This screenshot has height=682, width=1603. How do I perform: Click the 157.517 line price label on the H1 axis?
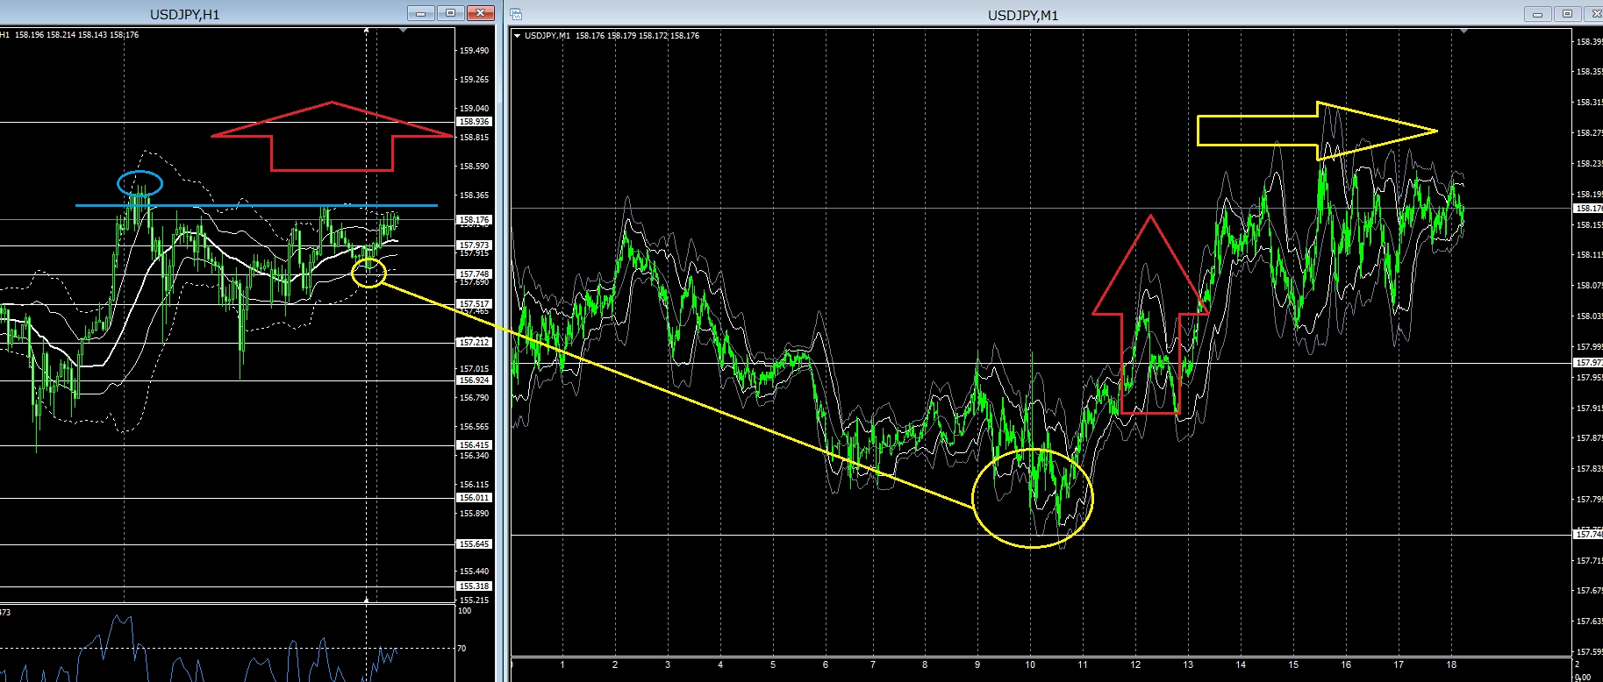point(474,304)
